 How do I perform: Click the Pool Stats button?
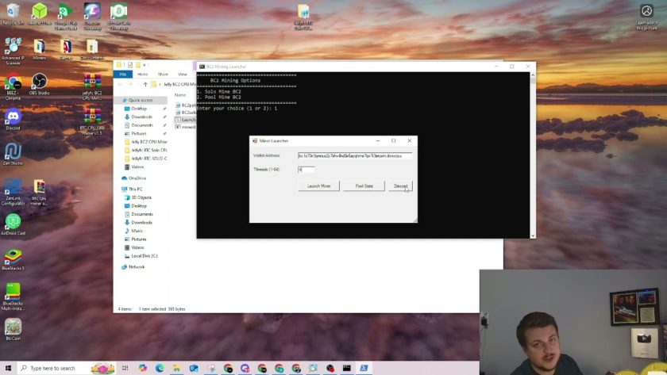364,186
